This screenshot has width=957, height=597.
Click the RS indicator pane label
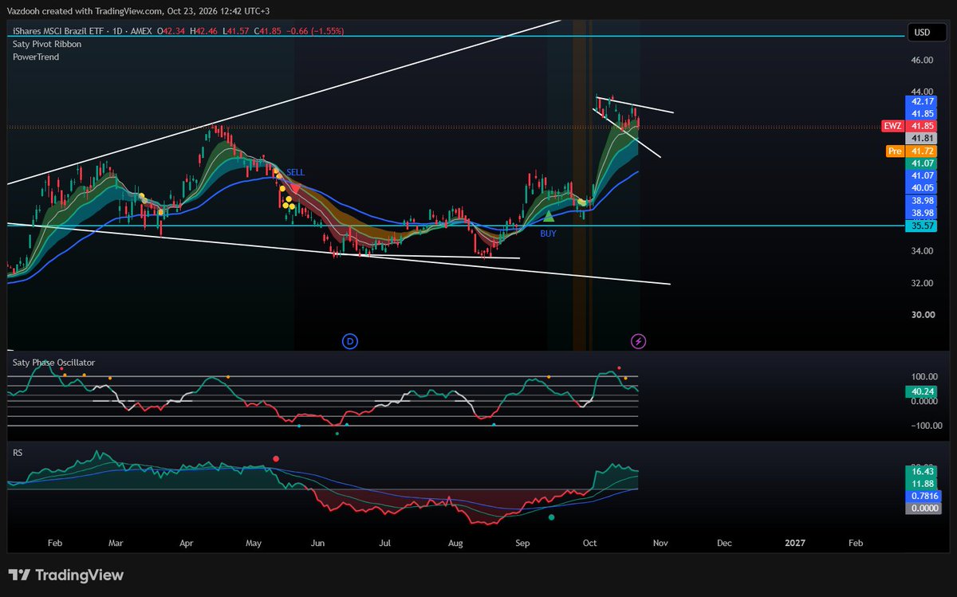pos(18,452)
